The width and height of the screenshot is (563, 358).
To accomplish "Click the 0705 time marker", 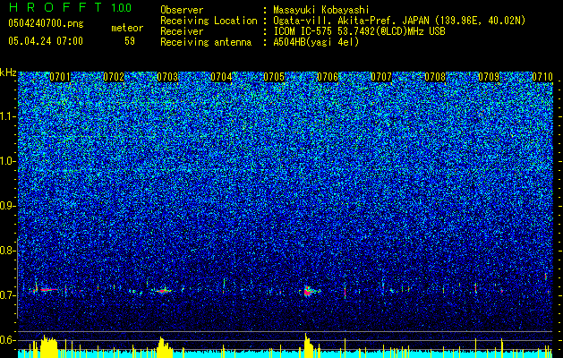I will point(274,77).
